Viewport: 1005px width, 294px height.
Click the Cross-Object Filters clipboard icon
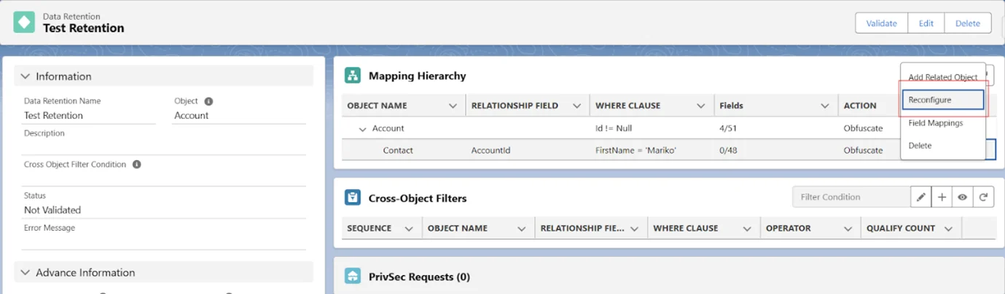click(x=353, y=198)
